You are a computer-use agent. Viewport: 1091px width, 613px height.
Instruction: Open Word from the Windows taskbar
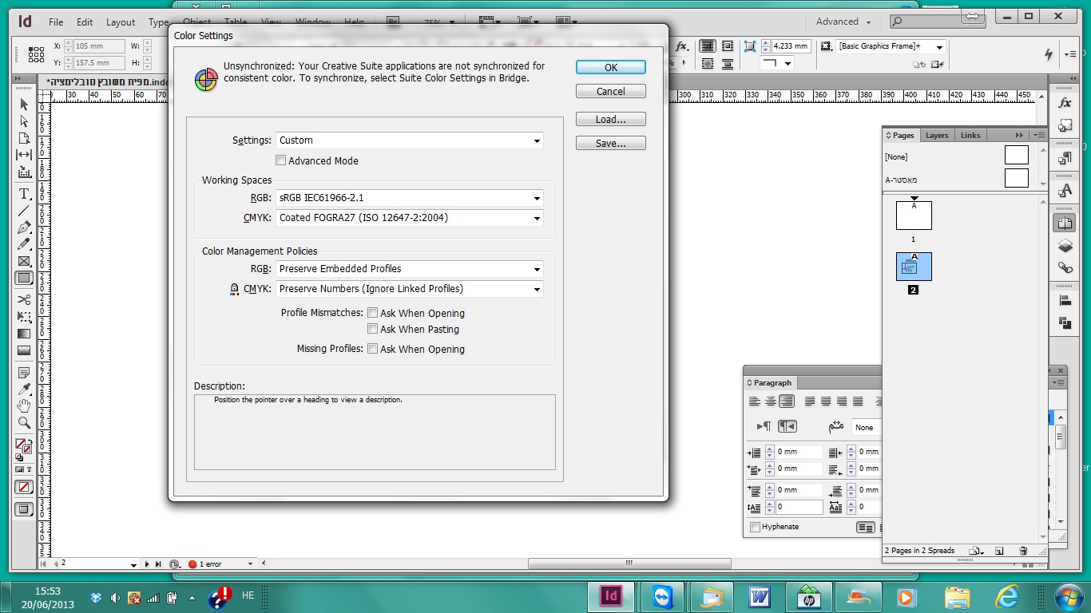point(758,596)
